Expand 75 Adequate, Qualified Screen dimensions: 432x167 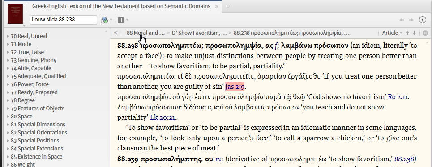coord(8,76)
